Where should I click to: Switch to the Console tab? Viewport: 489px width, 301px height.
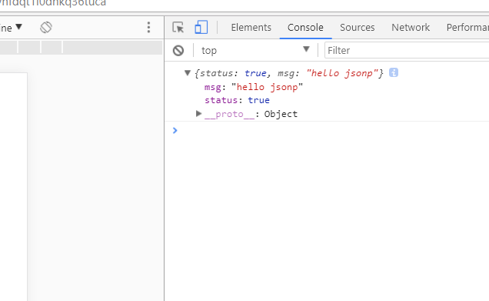[305, 28]
